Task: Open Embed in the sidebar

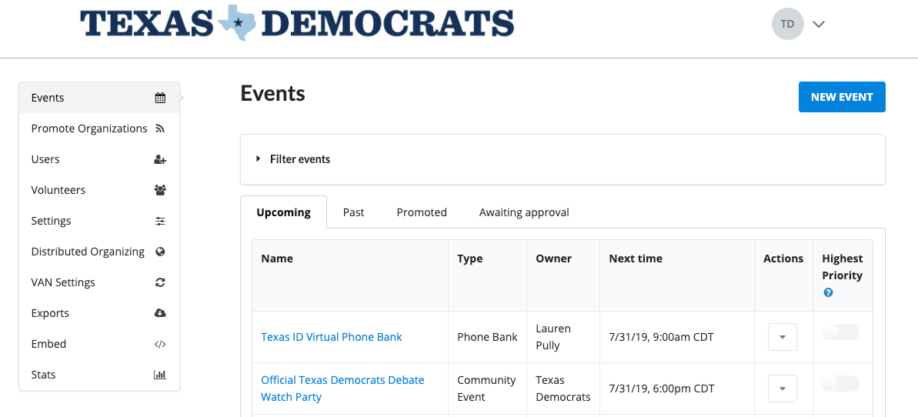Action: tap(99, 344)
